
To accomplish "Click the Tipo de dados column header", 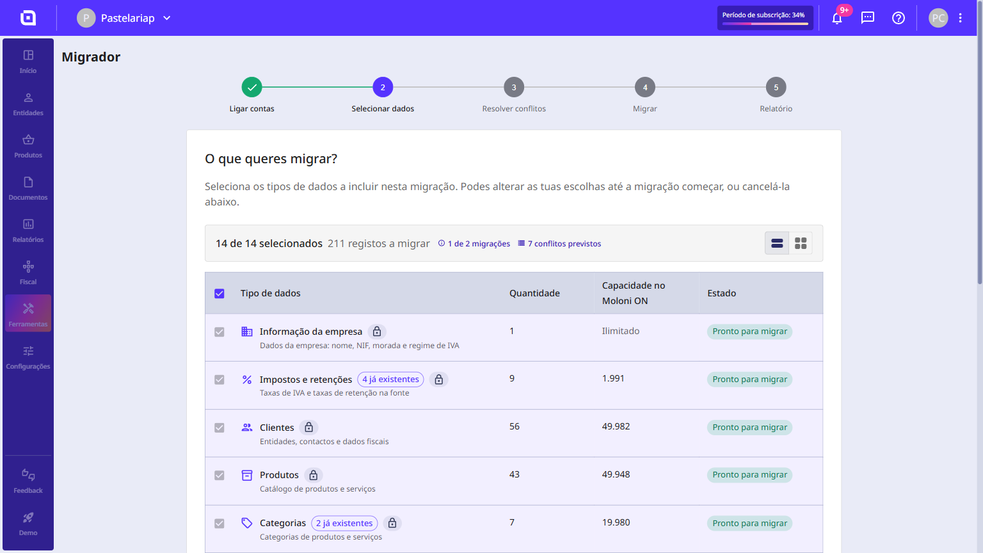I will (271, 293).
